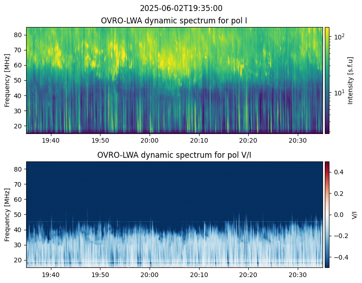The width and height of the screenshot is (362, 283).
Task: Click the 10² tick on the Intensity colorbar
Action: point(338,36)
